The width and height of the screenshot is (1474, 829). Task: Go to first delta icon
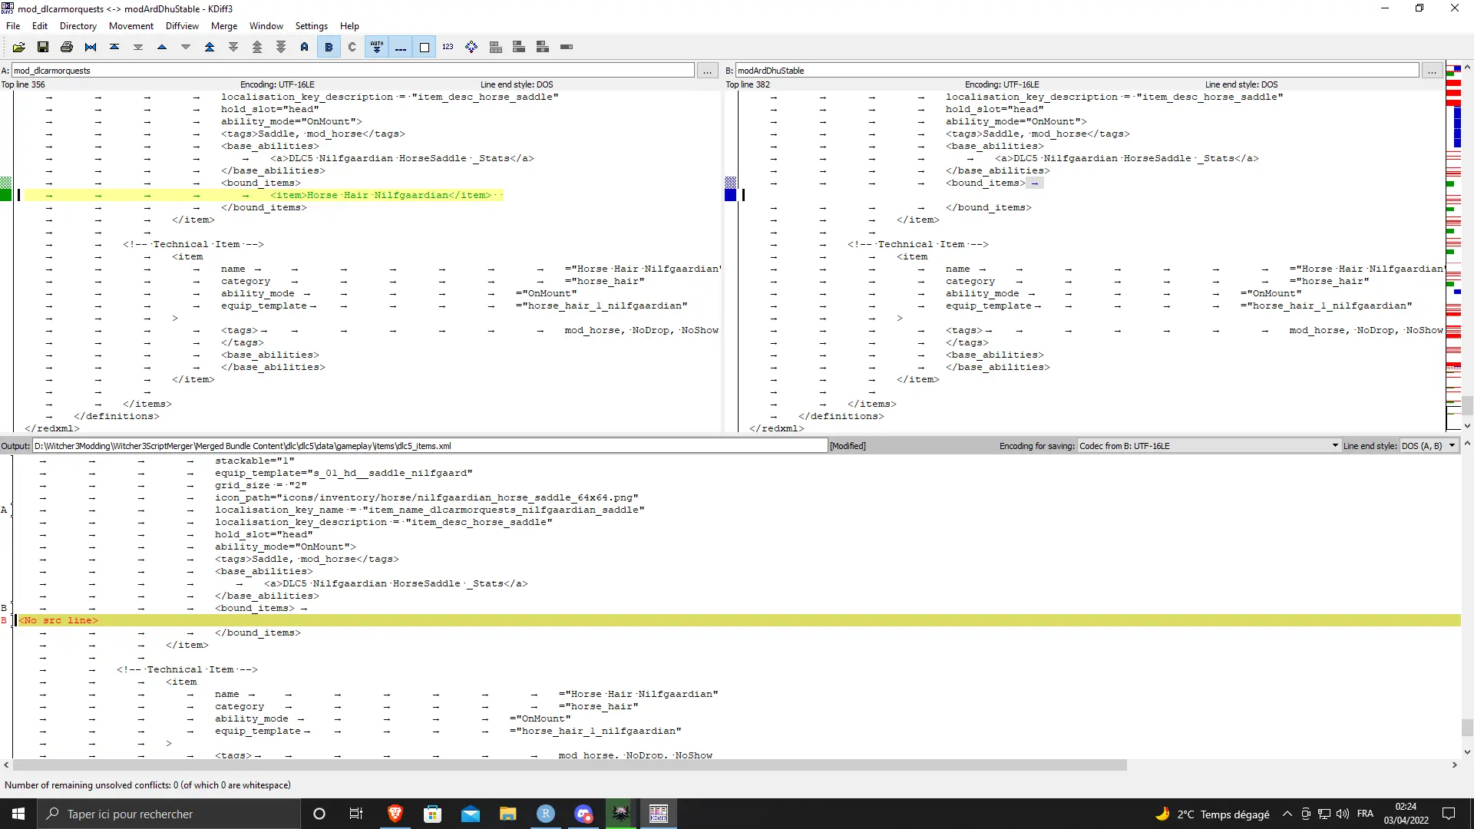pos(114,47)
